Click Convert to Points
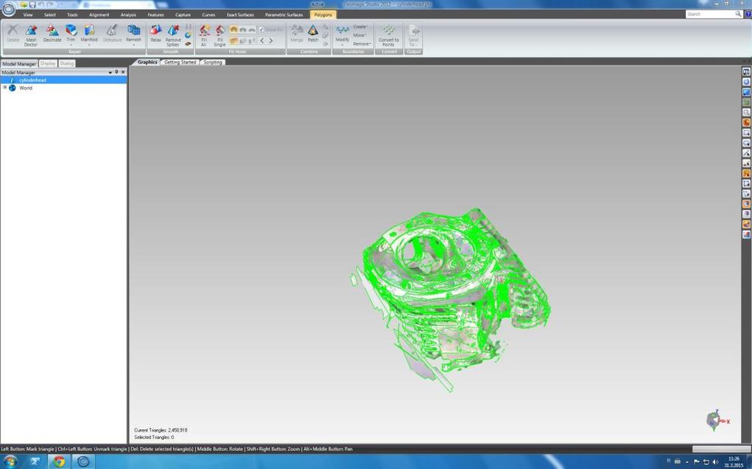This screenshot has width=752, height=469. tap(388, 35)
